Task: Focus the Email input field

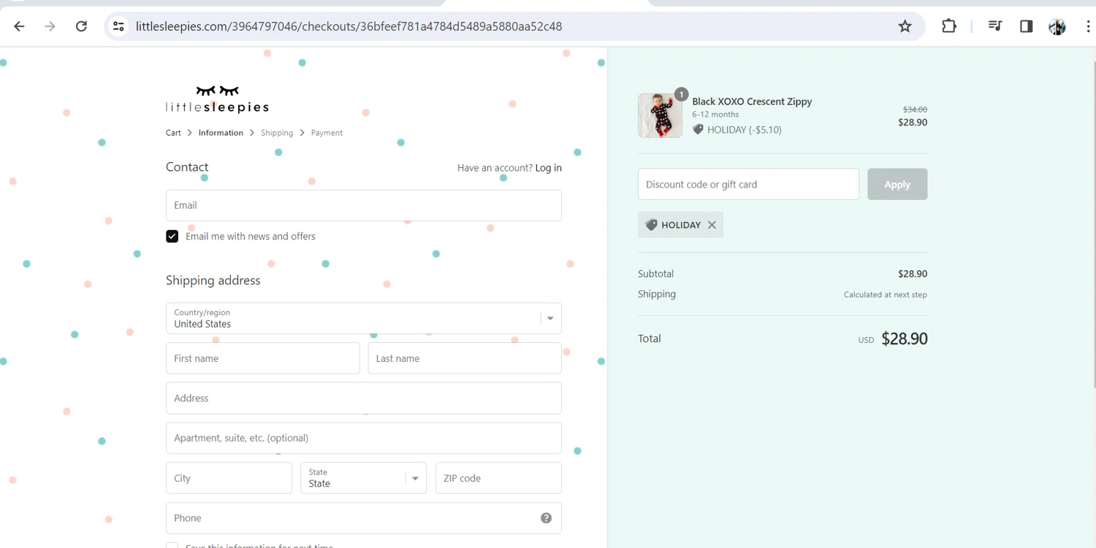Action: tap(364, 205)
